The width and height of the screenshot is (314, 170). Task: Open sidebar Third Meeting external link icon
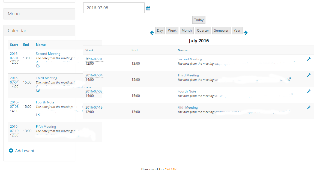(x=38, y=90)
